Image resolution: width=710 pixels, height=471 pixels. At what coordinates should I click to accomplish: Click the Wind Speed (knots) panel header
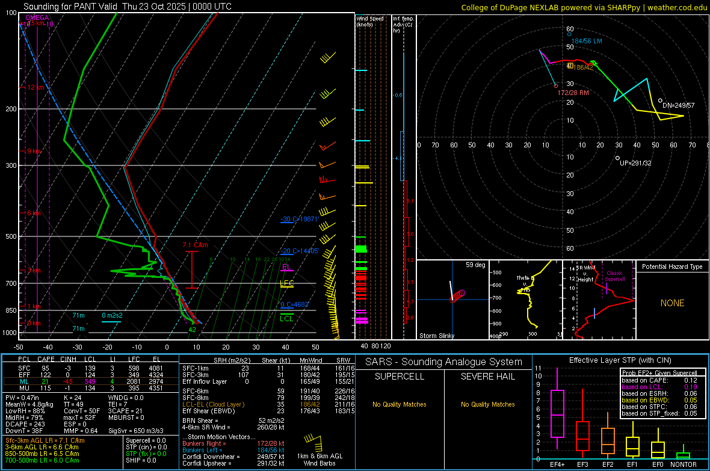click(x=370, y=21)
